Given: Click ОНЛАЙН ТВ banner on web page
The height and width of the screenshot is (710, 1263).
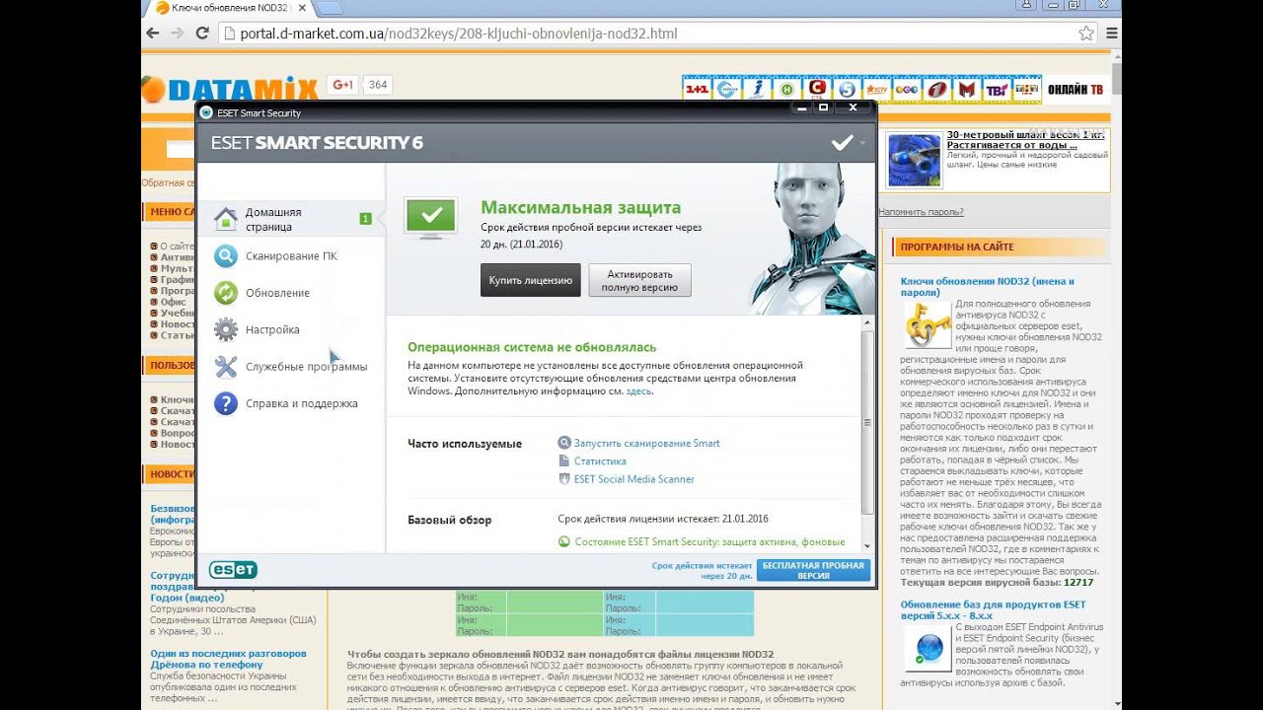Looking at the screenshot, I should [x=1075, y=90].
